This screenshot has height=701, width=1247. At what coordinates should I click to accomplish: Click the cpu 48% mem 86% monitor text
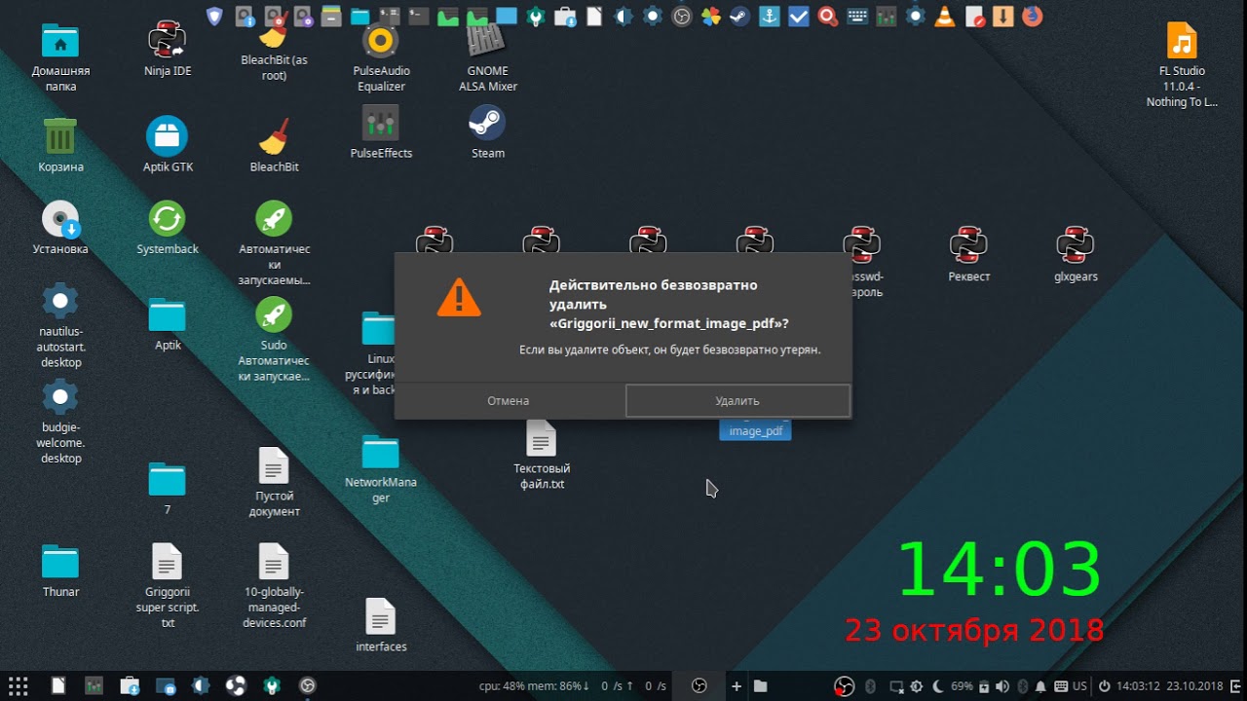[534, 686]
